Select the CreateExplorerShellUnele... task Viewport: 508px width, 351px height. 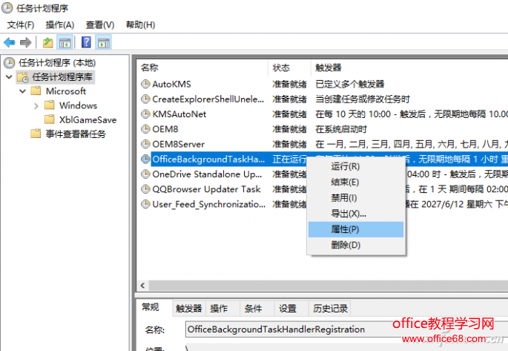click(208, 99)
